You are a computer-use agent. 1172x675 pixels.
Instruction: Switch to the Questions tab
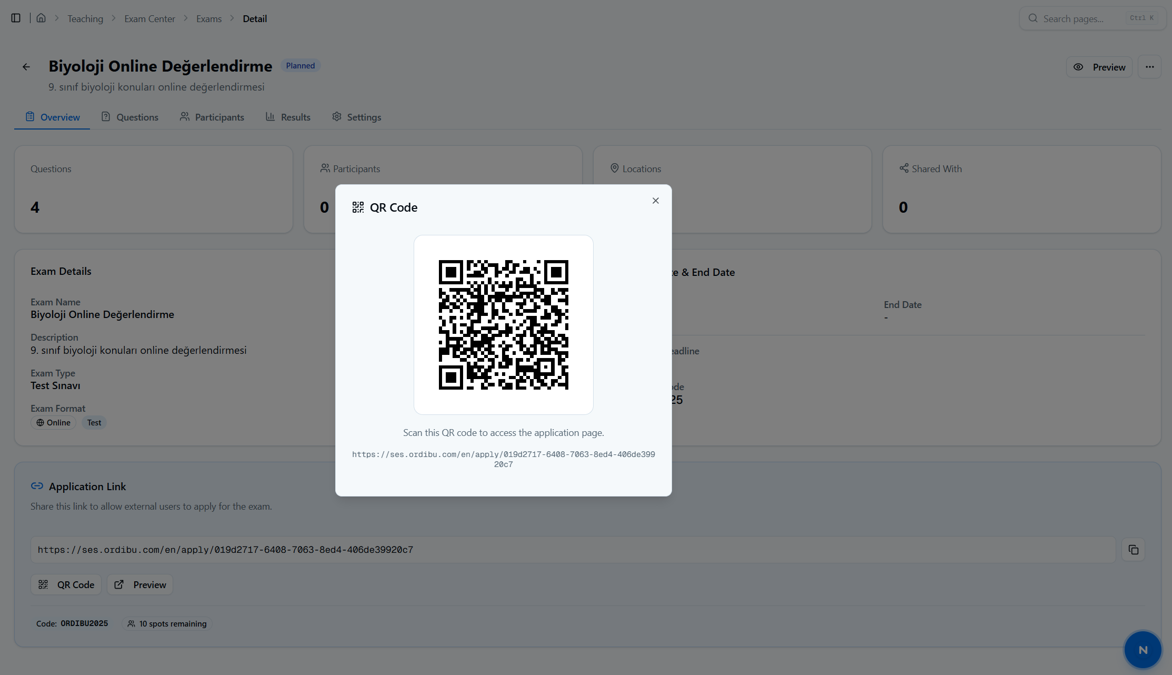[x=129, y=117]
